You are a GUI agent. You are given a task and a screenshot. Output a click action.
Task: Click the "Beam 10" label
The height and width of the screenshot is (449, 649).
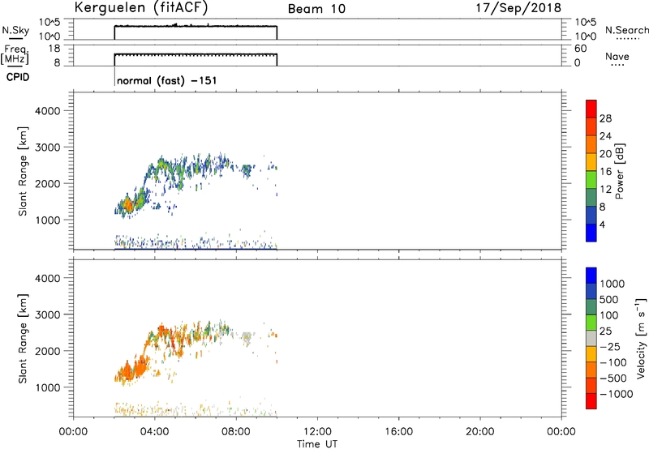pyautogui.click(x=316, y=9)
